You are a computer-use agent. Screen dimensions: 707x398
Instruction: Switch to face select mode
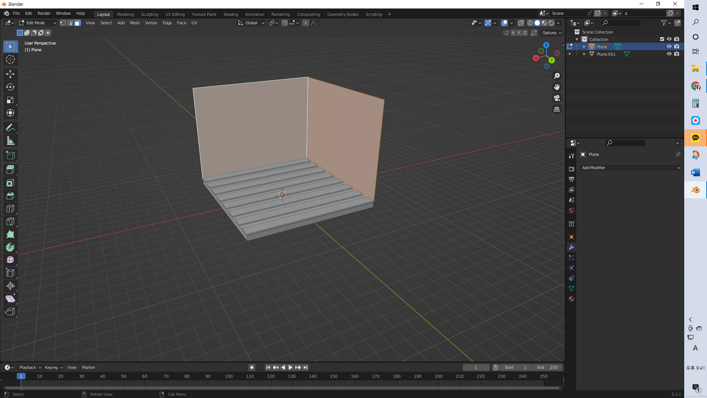pos(78,23)
